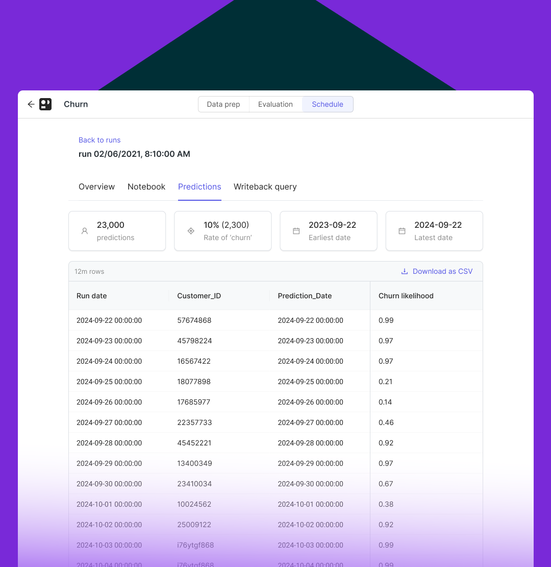Click the Run date column header
Image resolution: width=551 pixels, height=567 pixels.
[92, 296]
